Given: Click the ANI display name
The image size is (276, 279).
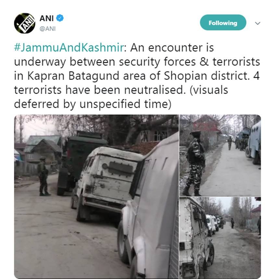Looking at the screenshot, I should [46, 18].
